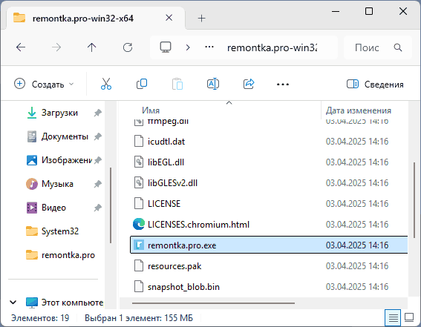Screen dimensions: 421x327
Task: Close the remontka.pro-win32-x64 tab
Action: (x=169, y=18)
